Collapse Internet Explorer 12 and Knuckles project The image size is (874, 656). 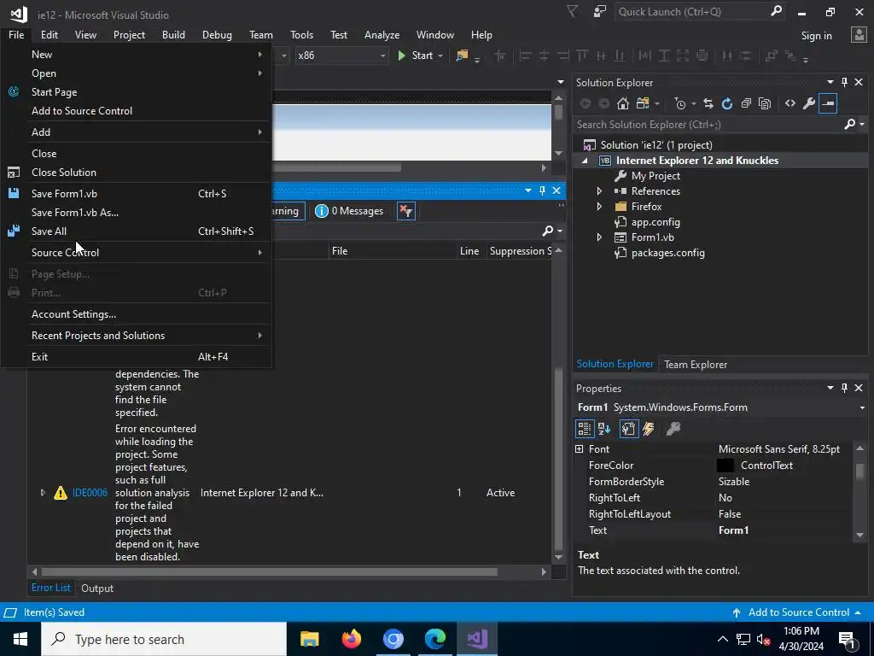[x=585, y=161]
